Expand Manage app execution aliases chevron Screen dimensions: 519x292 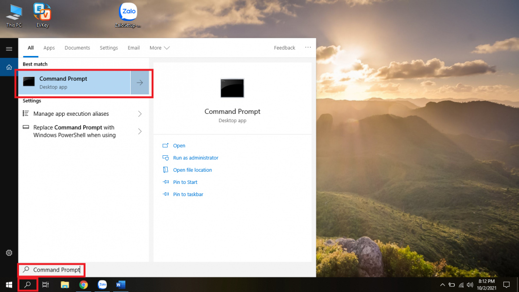(x=140, y=114)
